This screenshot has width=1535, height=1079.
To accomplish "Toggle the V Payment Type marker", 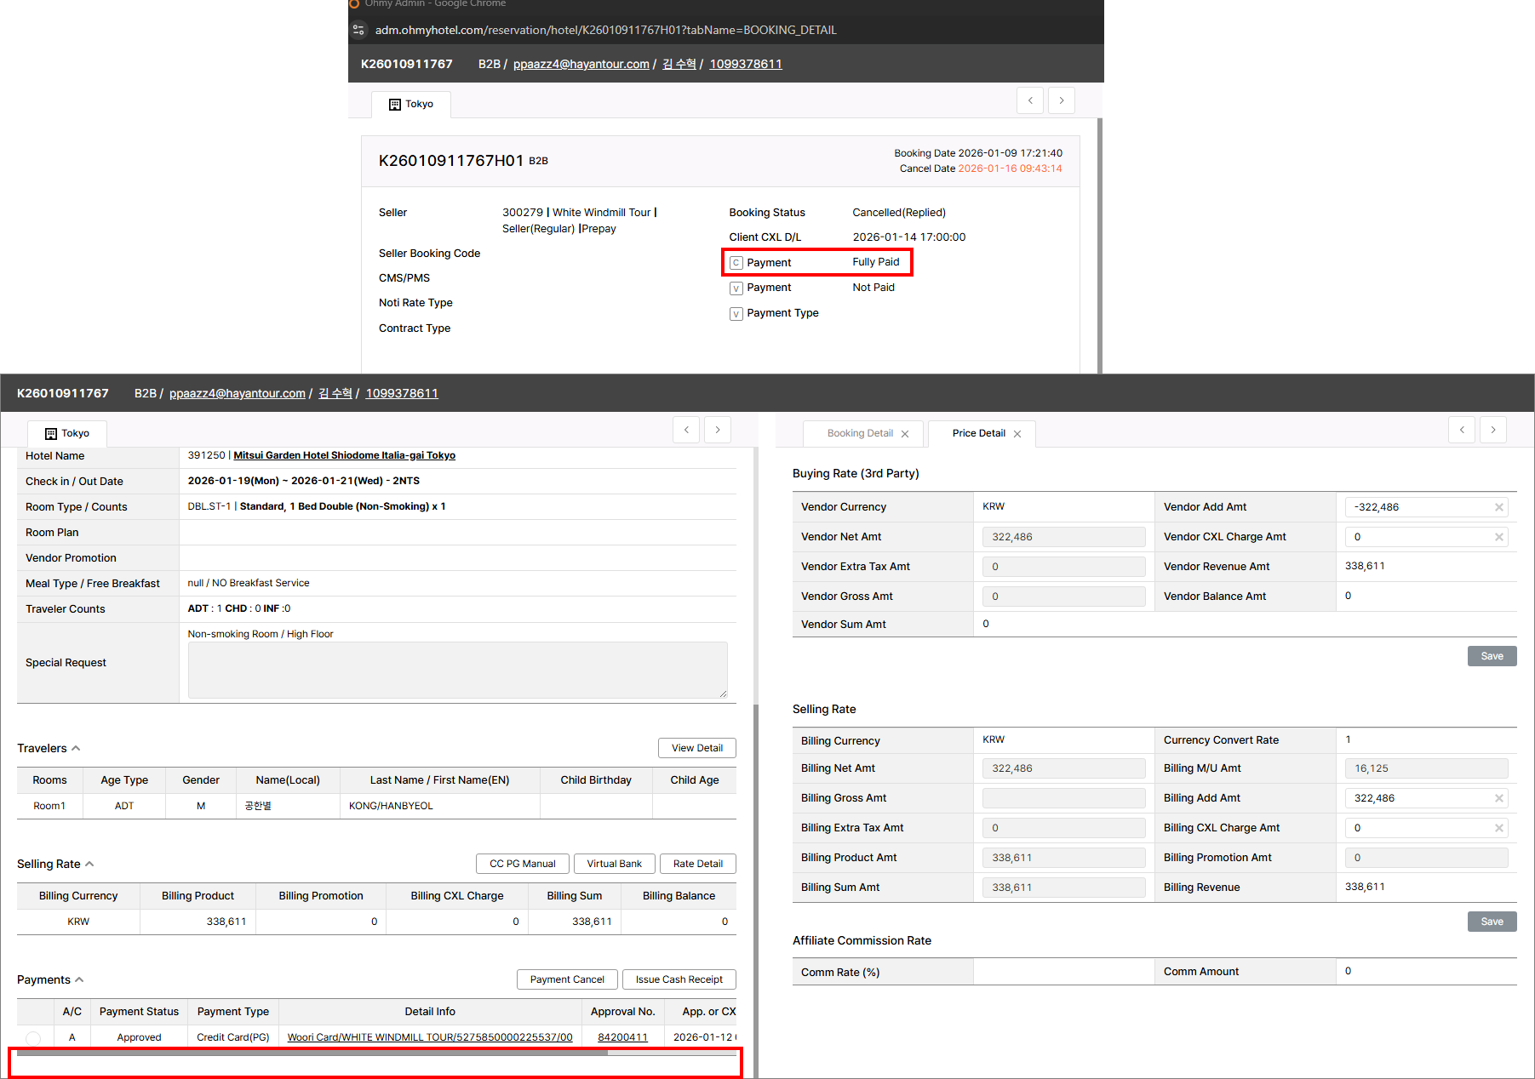I will 736,314.
